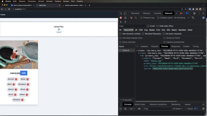Remove the #Plant tag
The width and height of the screenshot is (207, 116).
click(x=27, y=95)
